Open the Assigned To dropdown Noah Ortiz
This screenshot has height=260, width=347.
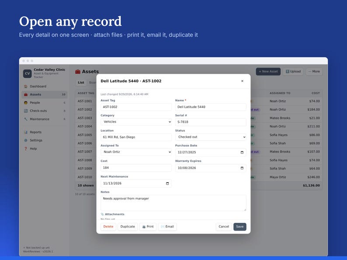pyautogui.click(x=136, y=152)
